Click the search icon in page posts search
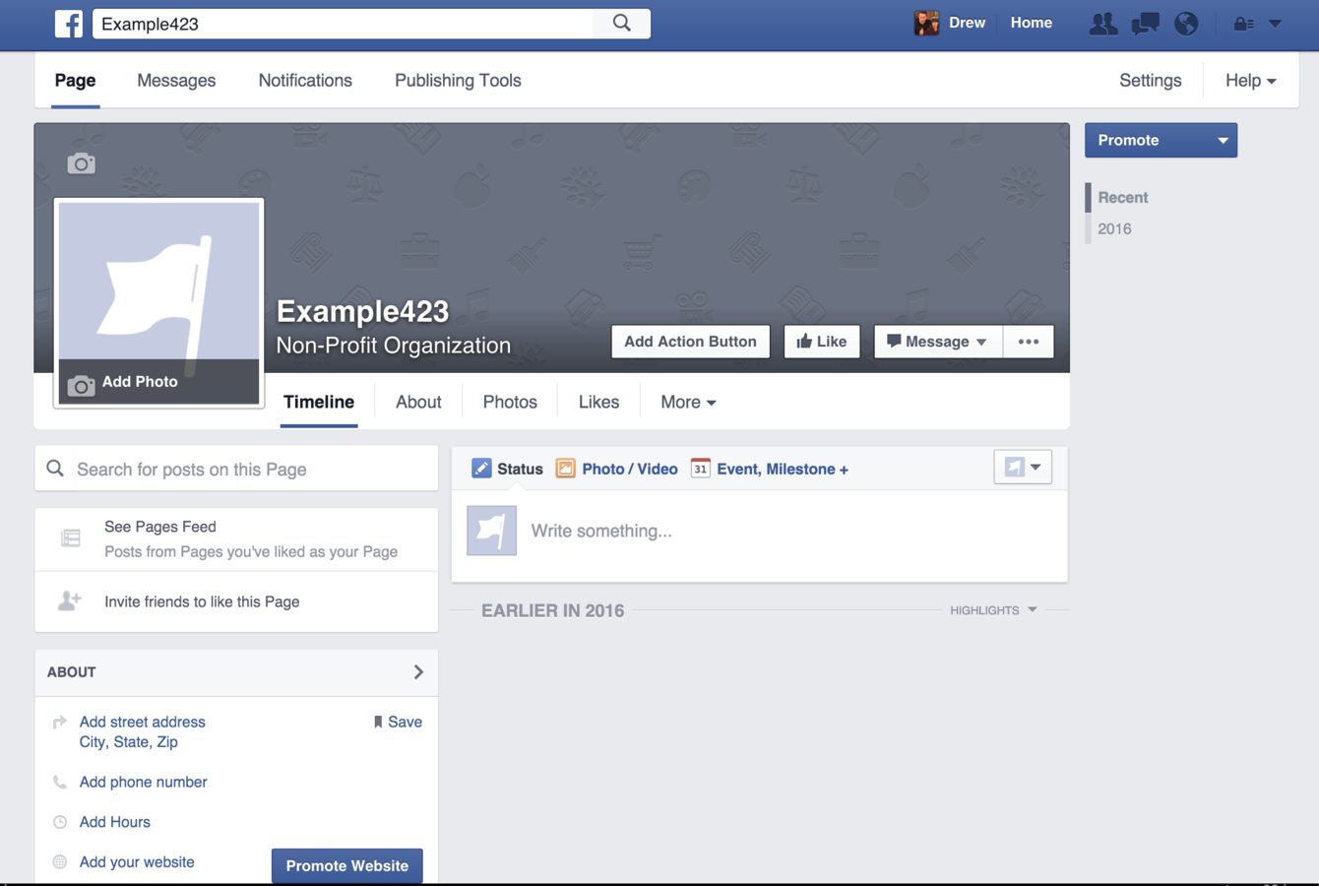The image size is (1319, 886). tap(55, 469)
